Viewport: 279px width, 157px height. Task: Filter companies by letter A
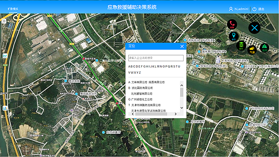click(129, 67)
